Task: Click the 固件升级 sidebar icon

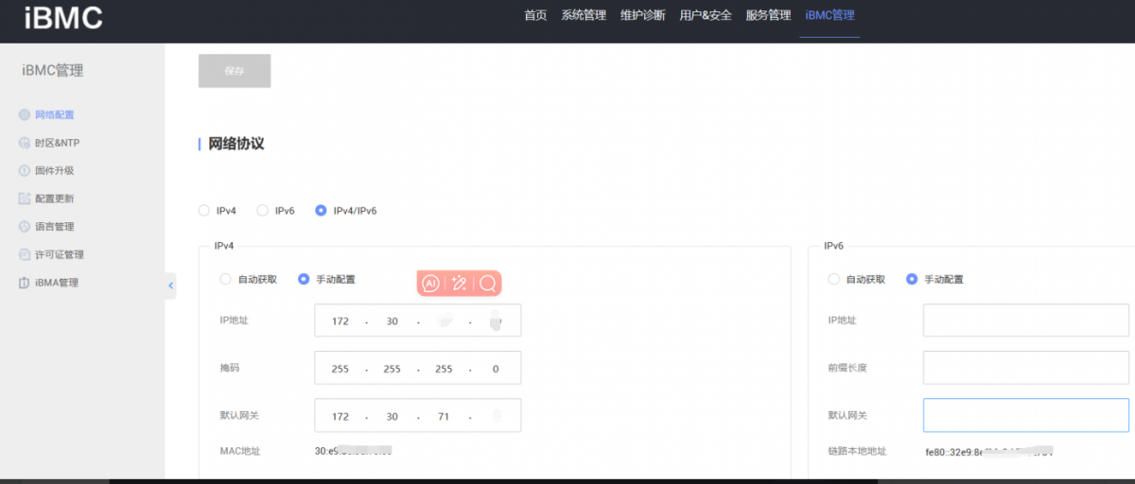Action: [x=25, y=171]
